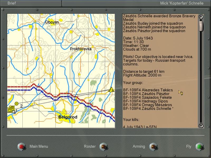This screenshot has width=211, height=158.
Task: Click 'BF-109F4 Alezredes Takács' group entry
Action: click(148, 90)
